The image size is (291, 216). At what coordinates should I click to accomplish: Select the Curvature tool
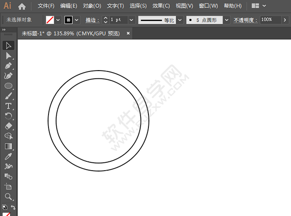[8, 76]
